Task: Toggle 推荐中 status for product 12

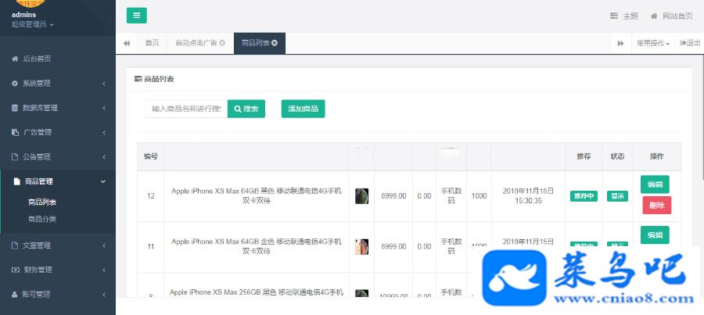Action: (584, 196)
